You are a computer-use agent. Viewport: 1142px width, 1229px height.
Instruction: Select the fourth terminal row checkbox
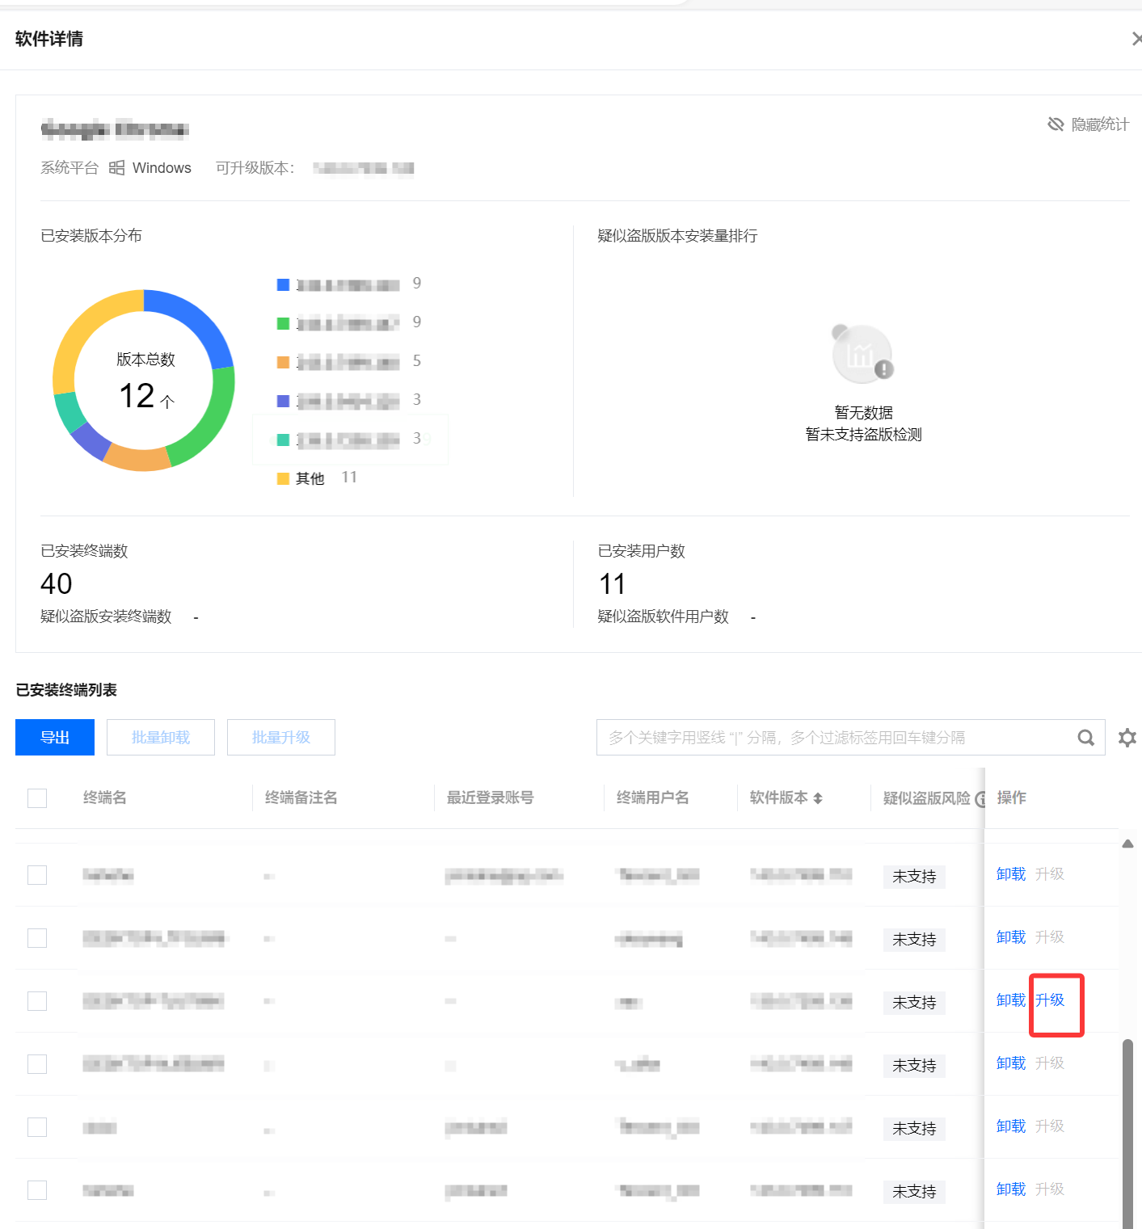pyautogui.click(x=37, y=1064)
